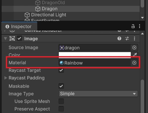Select the Inspector tab
Viewport: 148px width, 113px height.
click(x=19, y=27)
